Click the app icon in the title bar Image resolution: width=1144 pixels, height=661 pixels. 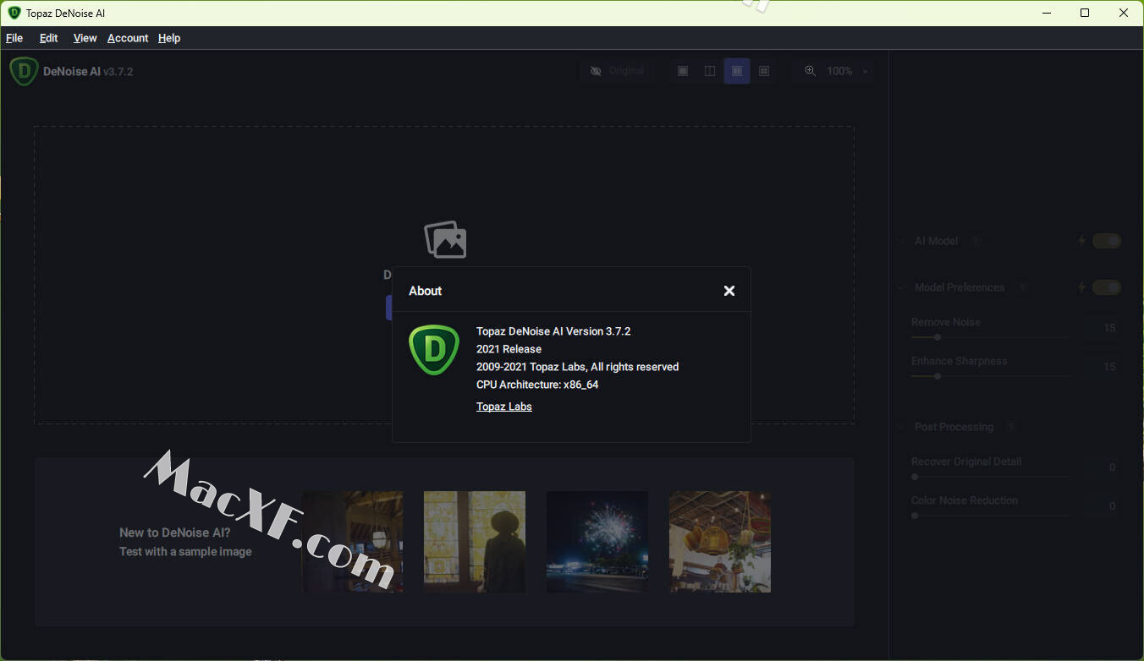point(14,14)
